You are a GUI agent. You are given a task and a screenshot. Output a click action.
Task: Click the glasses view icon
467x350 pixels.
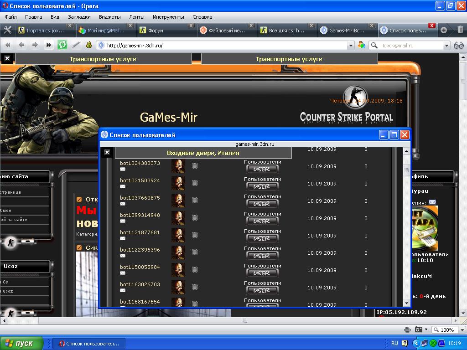[459, 46]
